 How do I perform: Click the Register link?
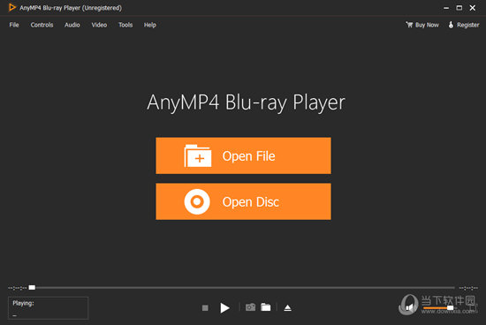point(464,25)
